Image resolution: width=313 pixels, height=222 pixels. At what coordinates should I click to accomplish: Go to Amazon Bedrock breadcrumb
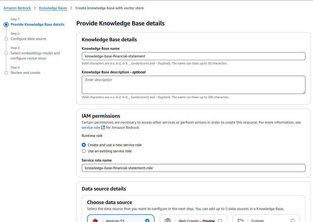tap(17, 8)
